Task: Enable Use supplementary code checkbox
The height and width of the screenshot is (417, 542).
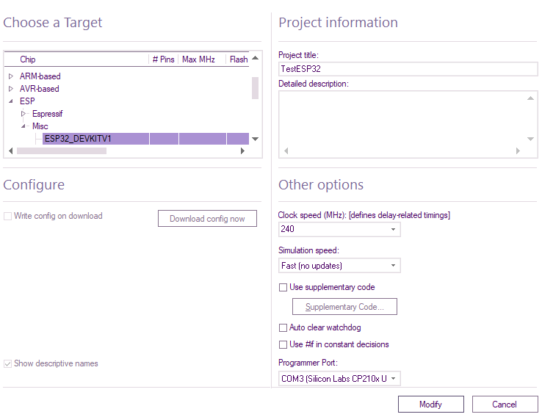Action: (x=283, y=288)
